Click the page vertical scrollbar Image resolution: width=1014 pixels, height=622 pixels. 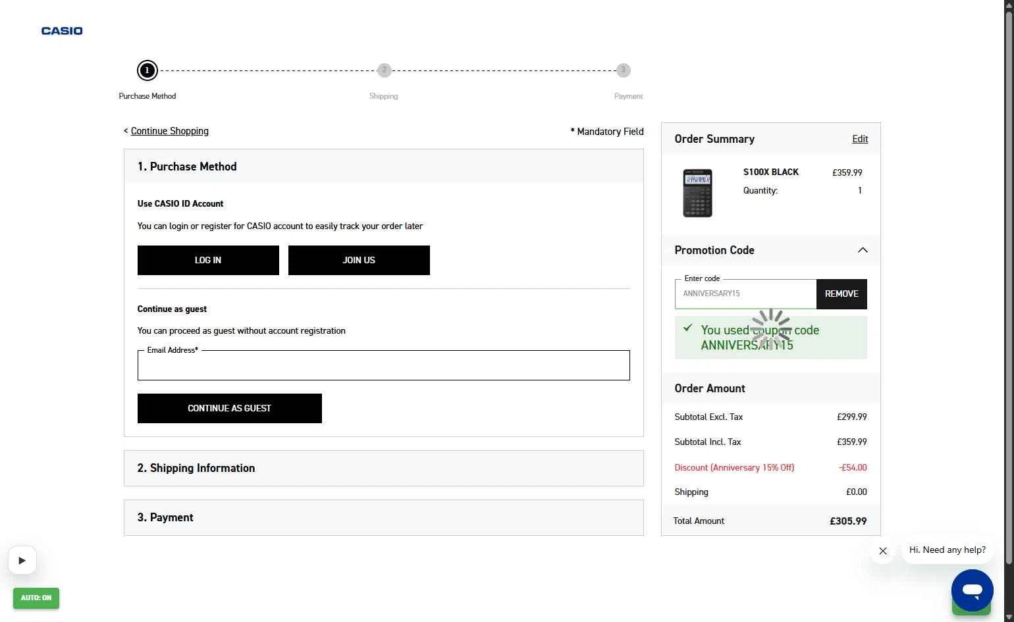[x=1008, y=287]
